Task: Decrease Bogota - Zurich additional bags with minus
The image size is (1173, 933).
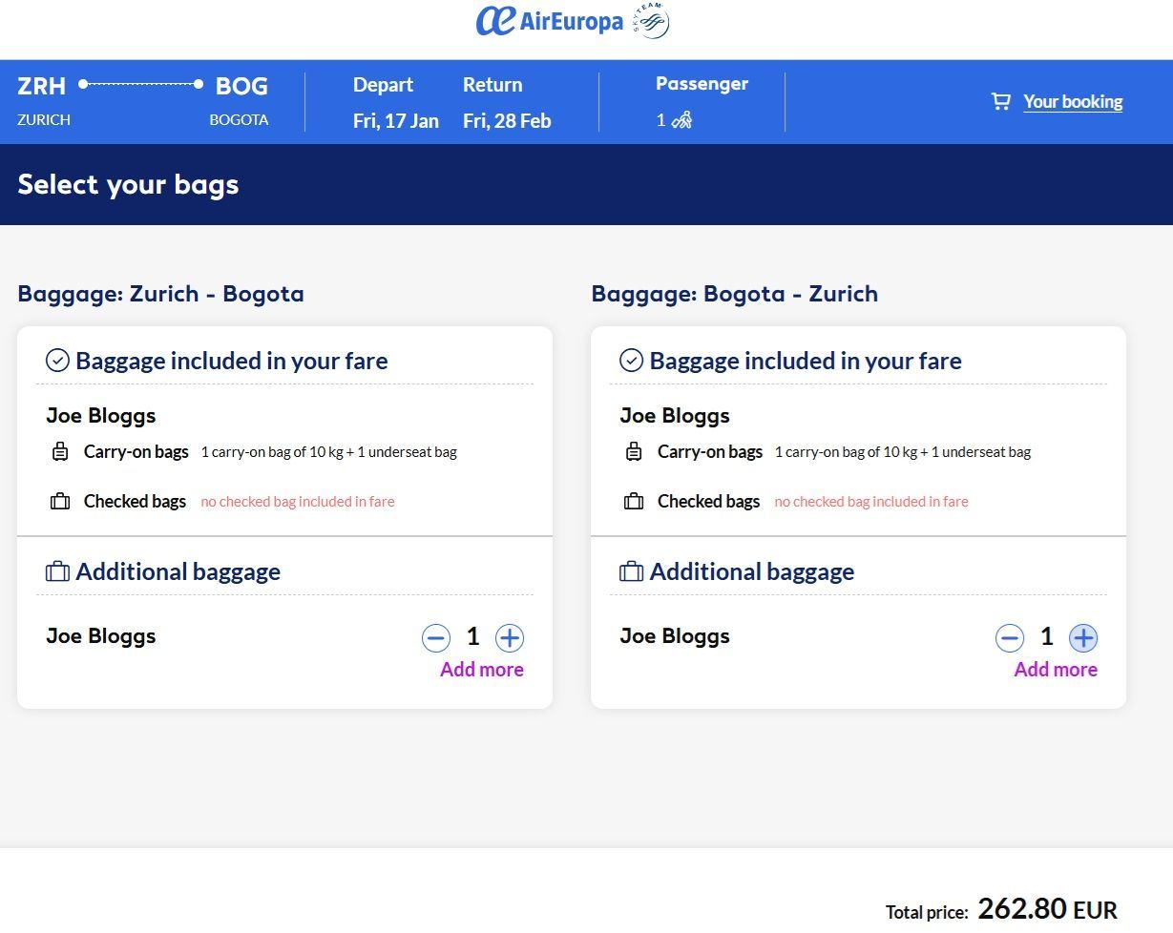Action: pos(1010,637)
